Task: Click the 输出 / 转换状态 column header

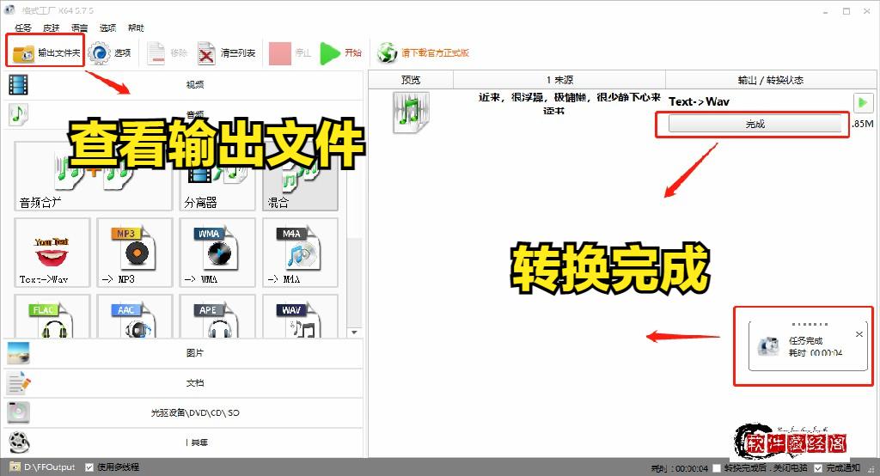Action: tap(770, 80)
